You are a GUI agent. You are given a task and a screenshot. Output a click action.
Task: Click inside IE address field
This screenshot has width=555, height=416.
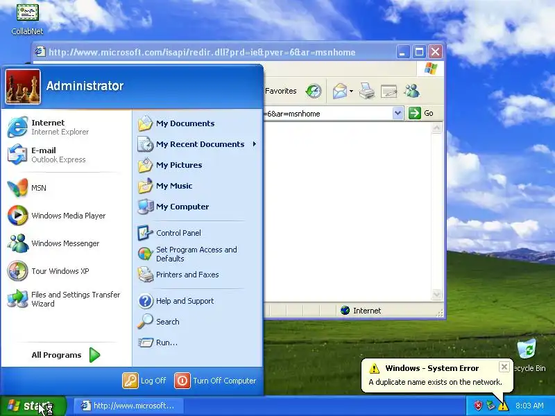point(327,114)
